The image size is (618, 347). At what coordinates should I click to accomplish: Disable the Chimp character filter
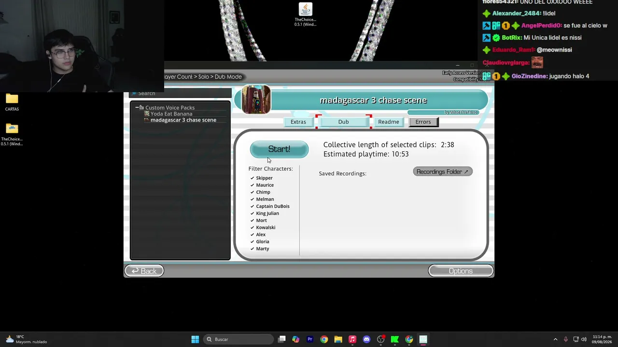click(260, 192)
